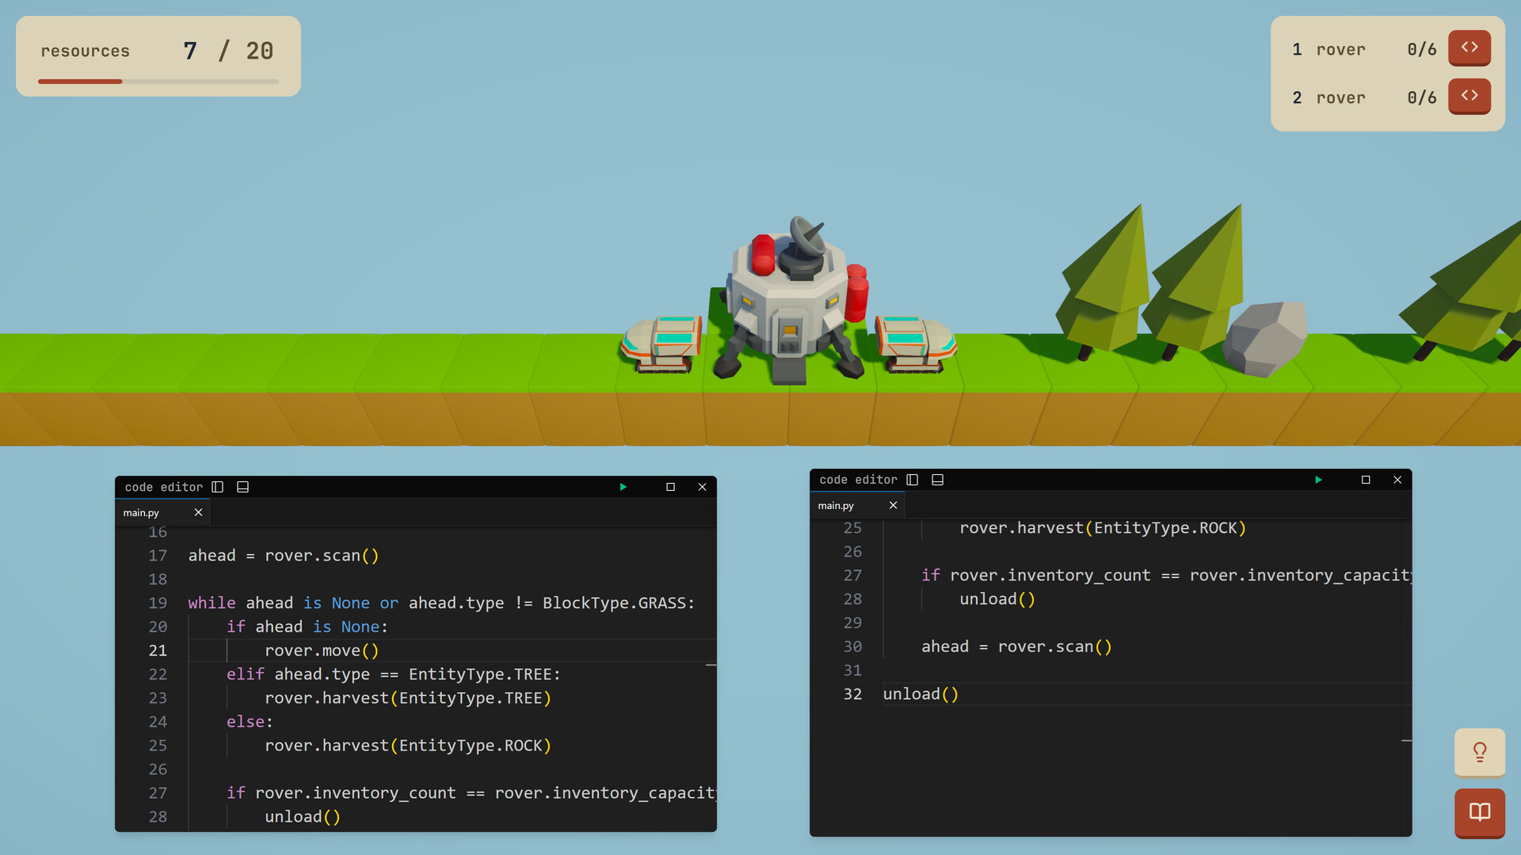Click line 19 while statement in left editor
Screen dimensions: 1521x855
[x=441, y=603]
